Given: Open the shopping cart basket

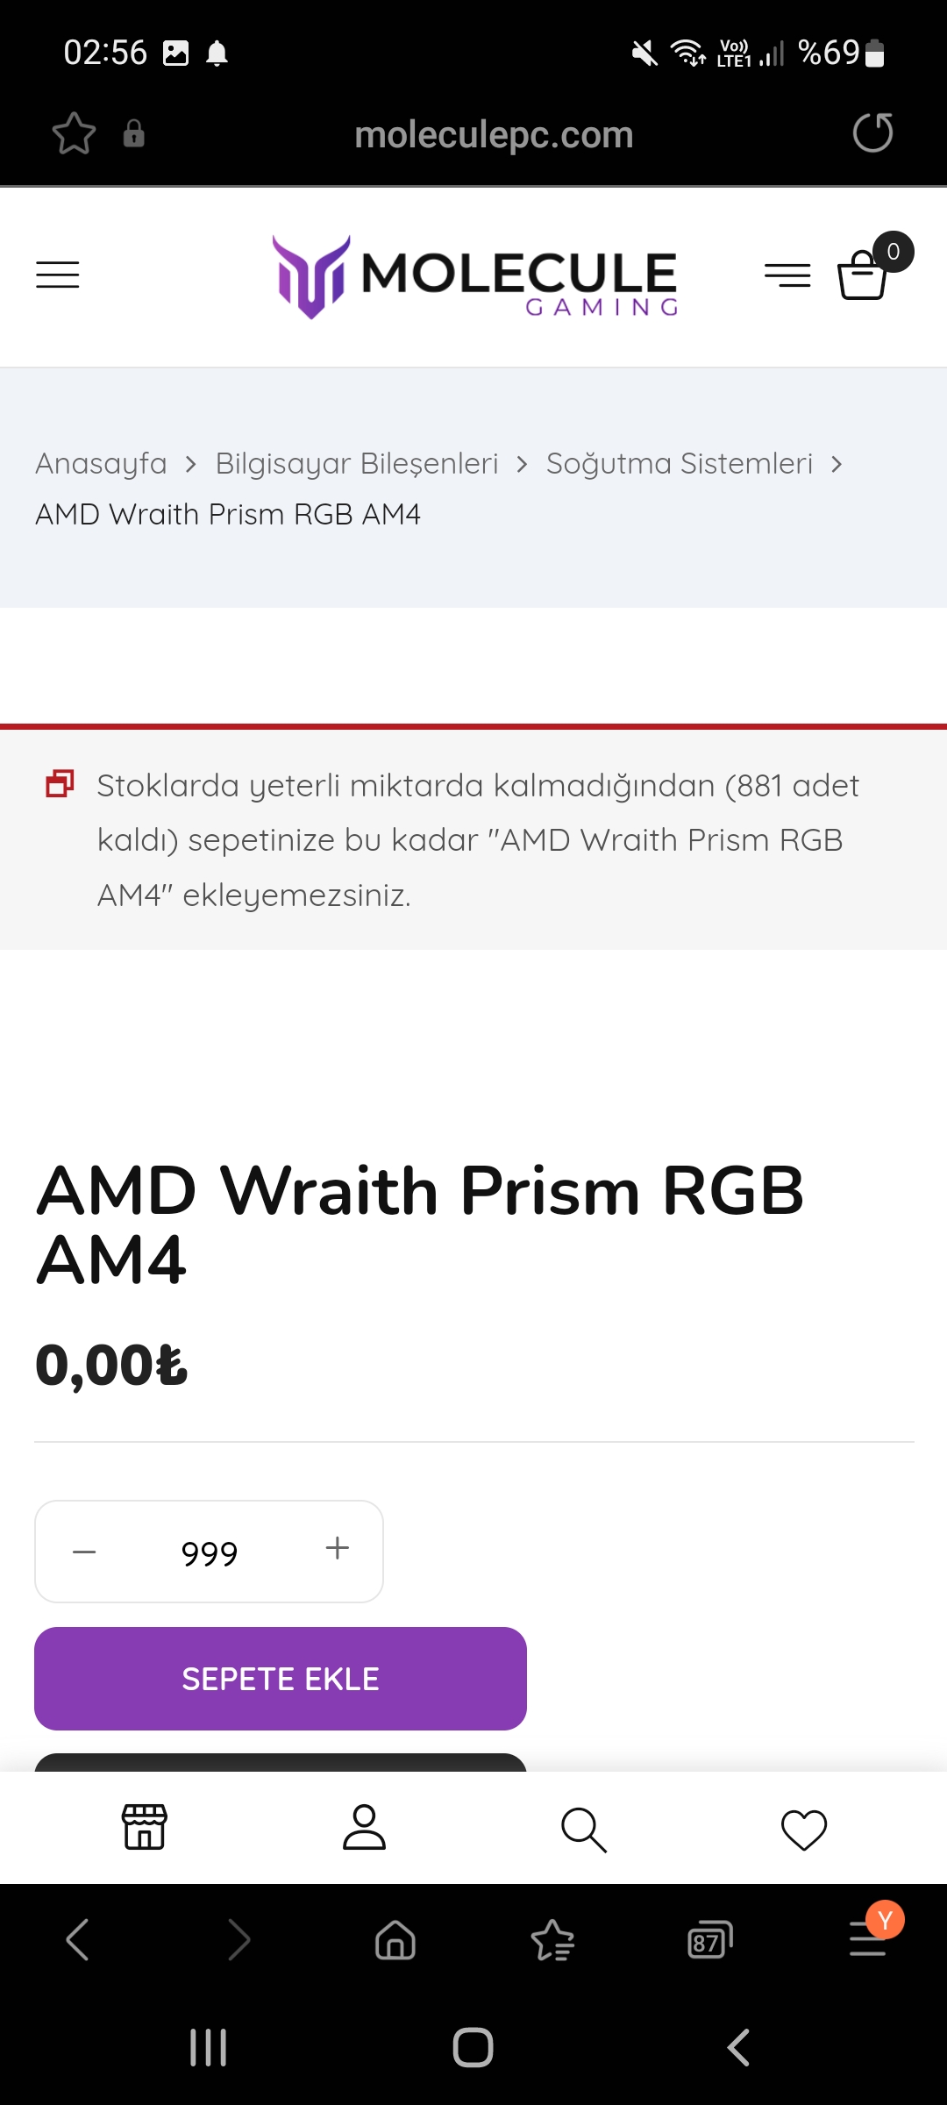Looking at the screenshot, I should pos(864,275).
